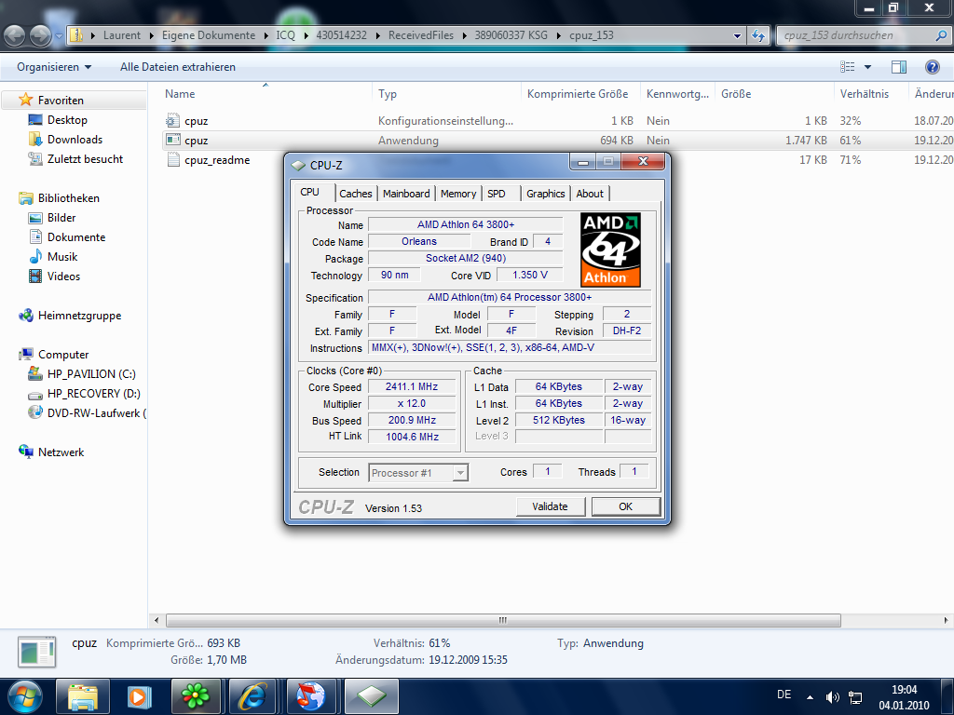Viewport: 954px width, 715px height.
Task: Click the view mode icon in the toolbar
Action: click(847, 67)
